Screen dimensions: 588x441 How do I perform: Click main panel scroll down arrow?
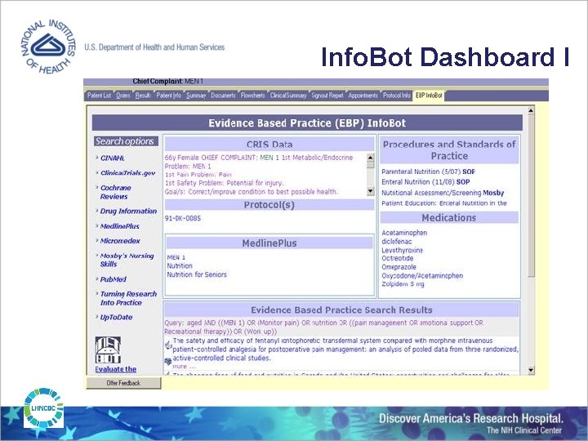[x=531, y=370]
